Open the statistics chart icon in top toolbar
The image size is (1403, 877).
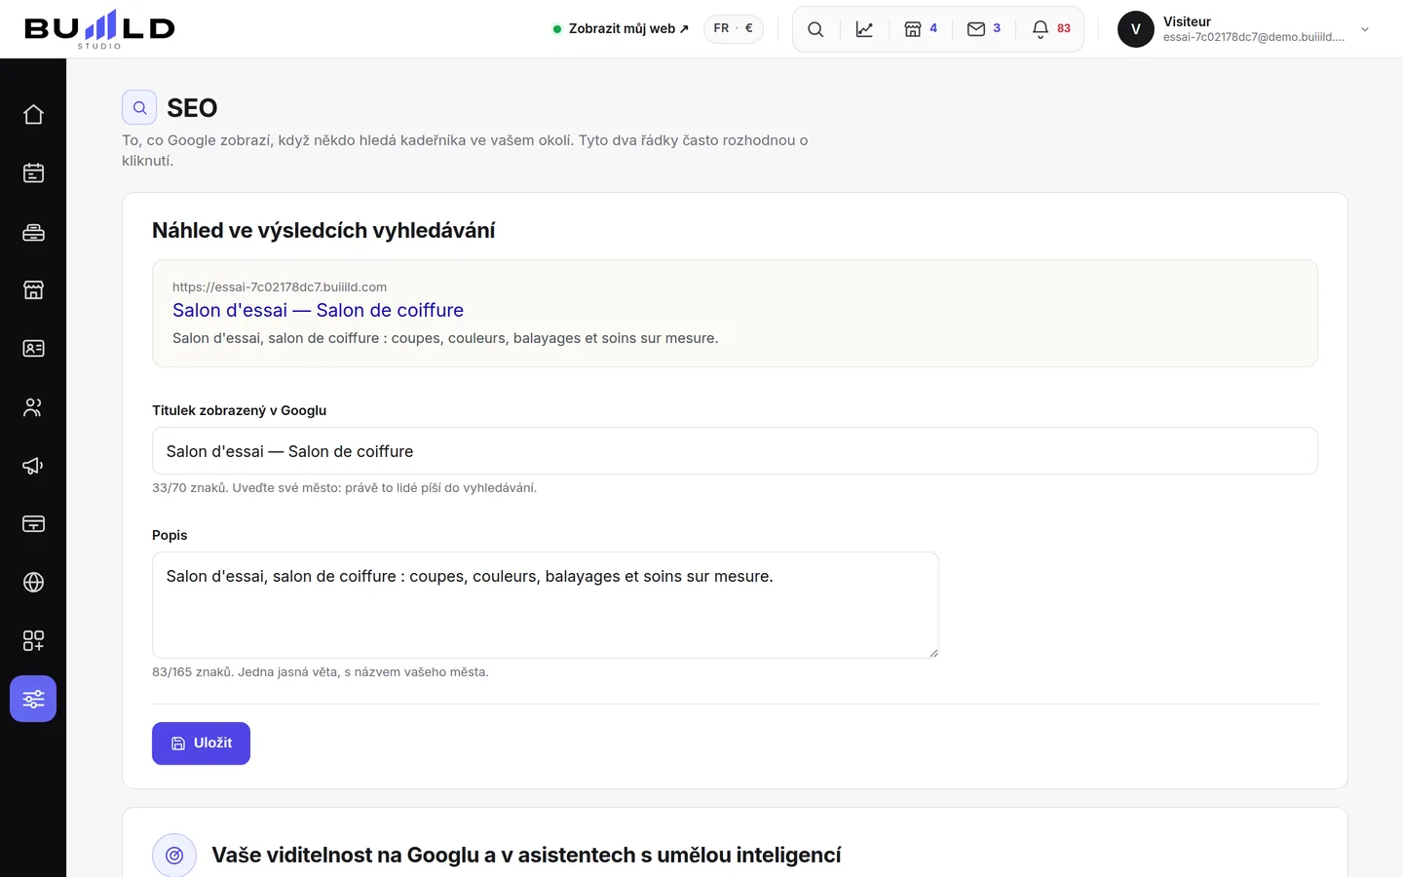(864, 29)
